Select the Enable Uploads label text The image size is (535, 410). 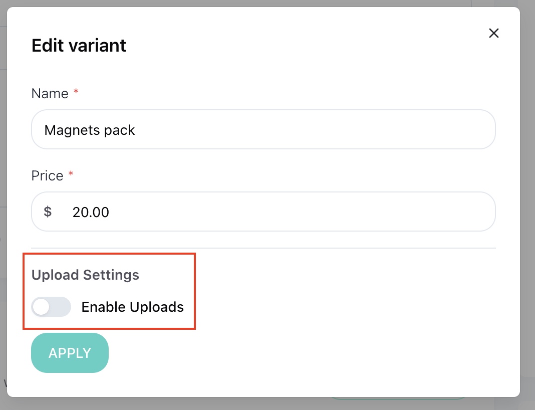[132, 307]
